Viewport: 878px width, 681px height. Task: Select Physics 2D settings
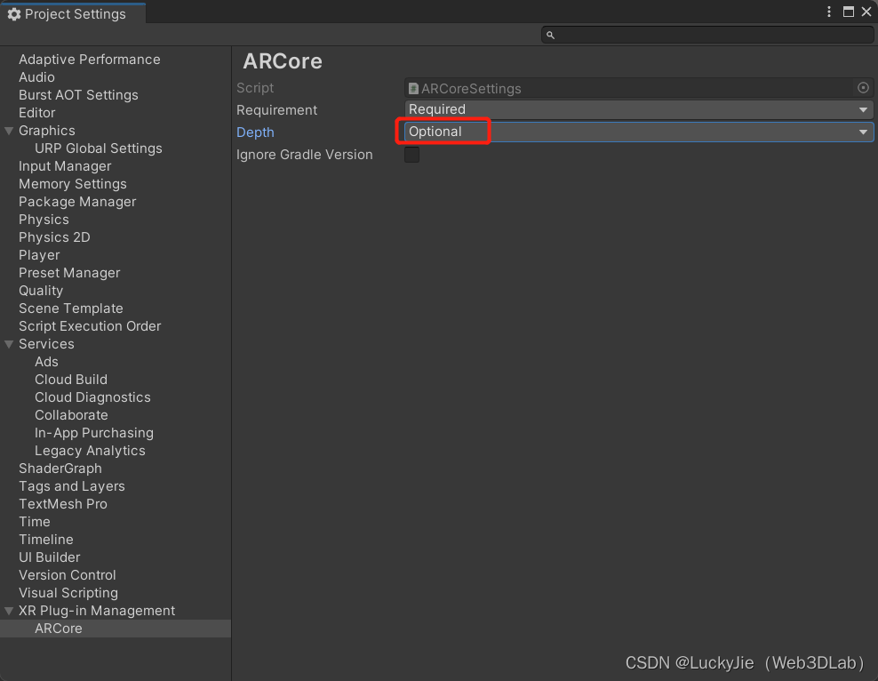54,237
